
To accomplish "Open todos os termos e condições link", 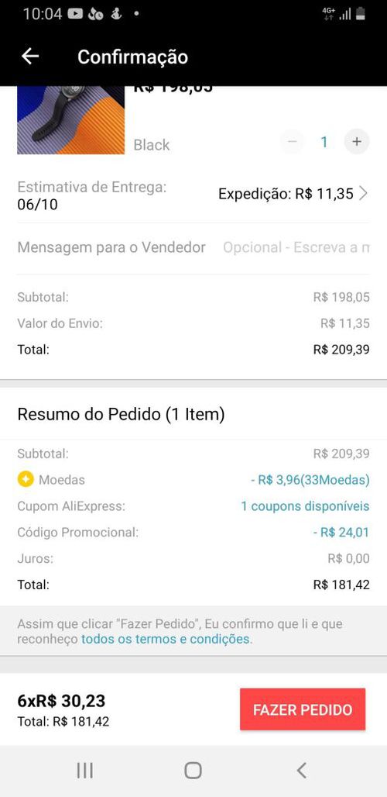I will tap(166, 638).
